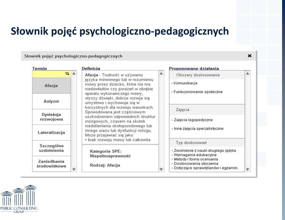Click the Proponowane działania column label
This screenshot has width=285, height=220.
pos(194,68)
